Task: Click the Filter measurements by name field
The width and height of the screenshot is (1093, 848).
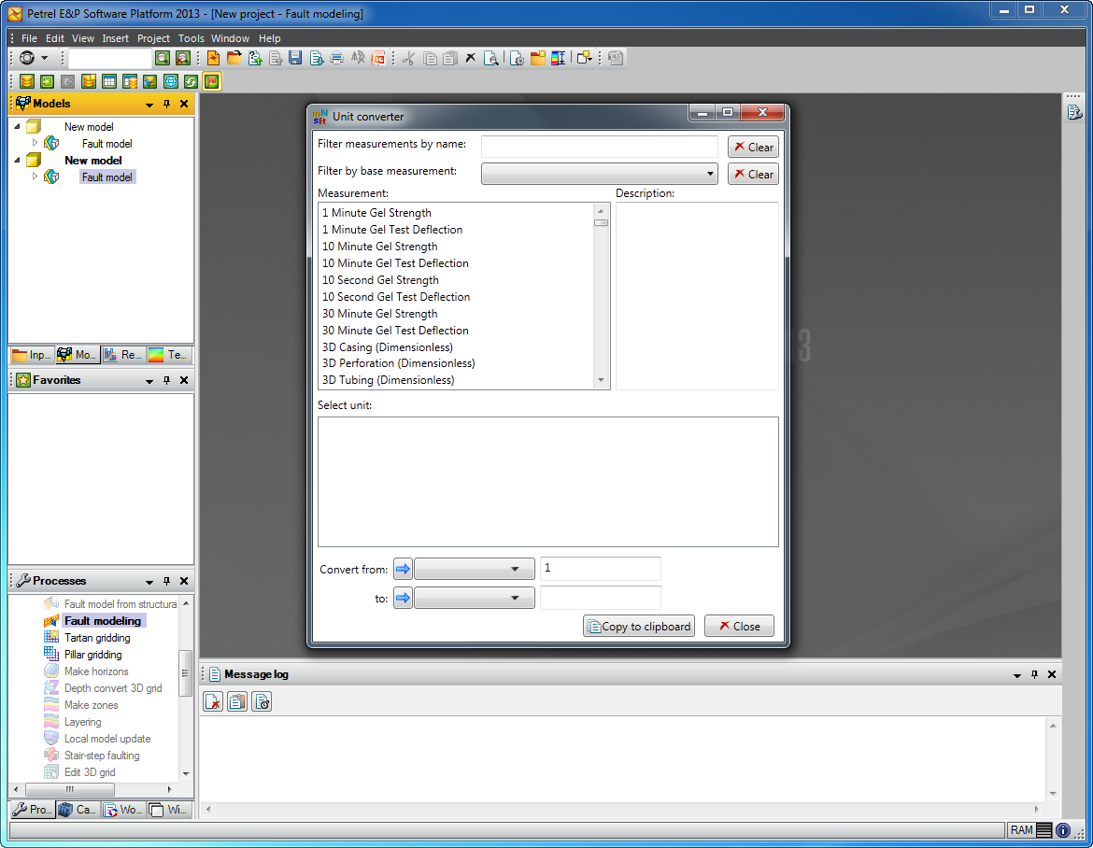Action: (600, 147)
